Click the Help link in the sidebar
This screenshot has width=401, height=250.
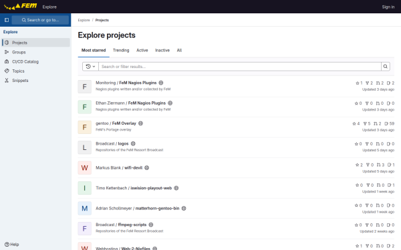click(x=12, y=244)
